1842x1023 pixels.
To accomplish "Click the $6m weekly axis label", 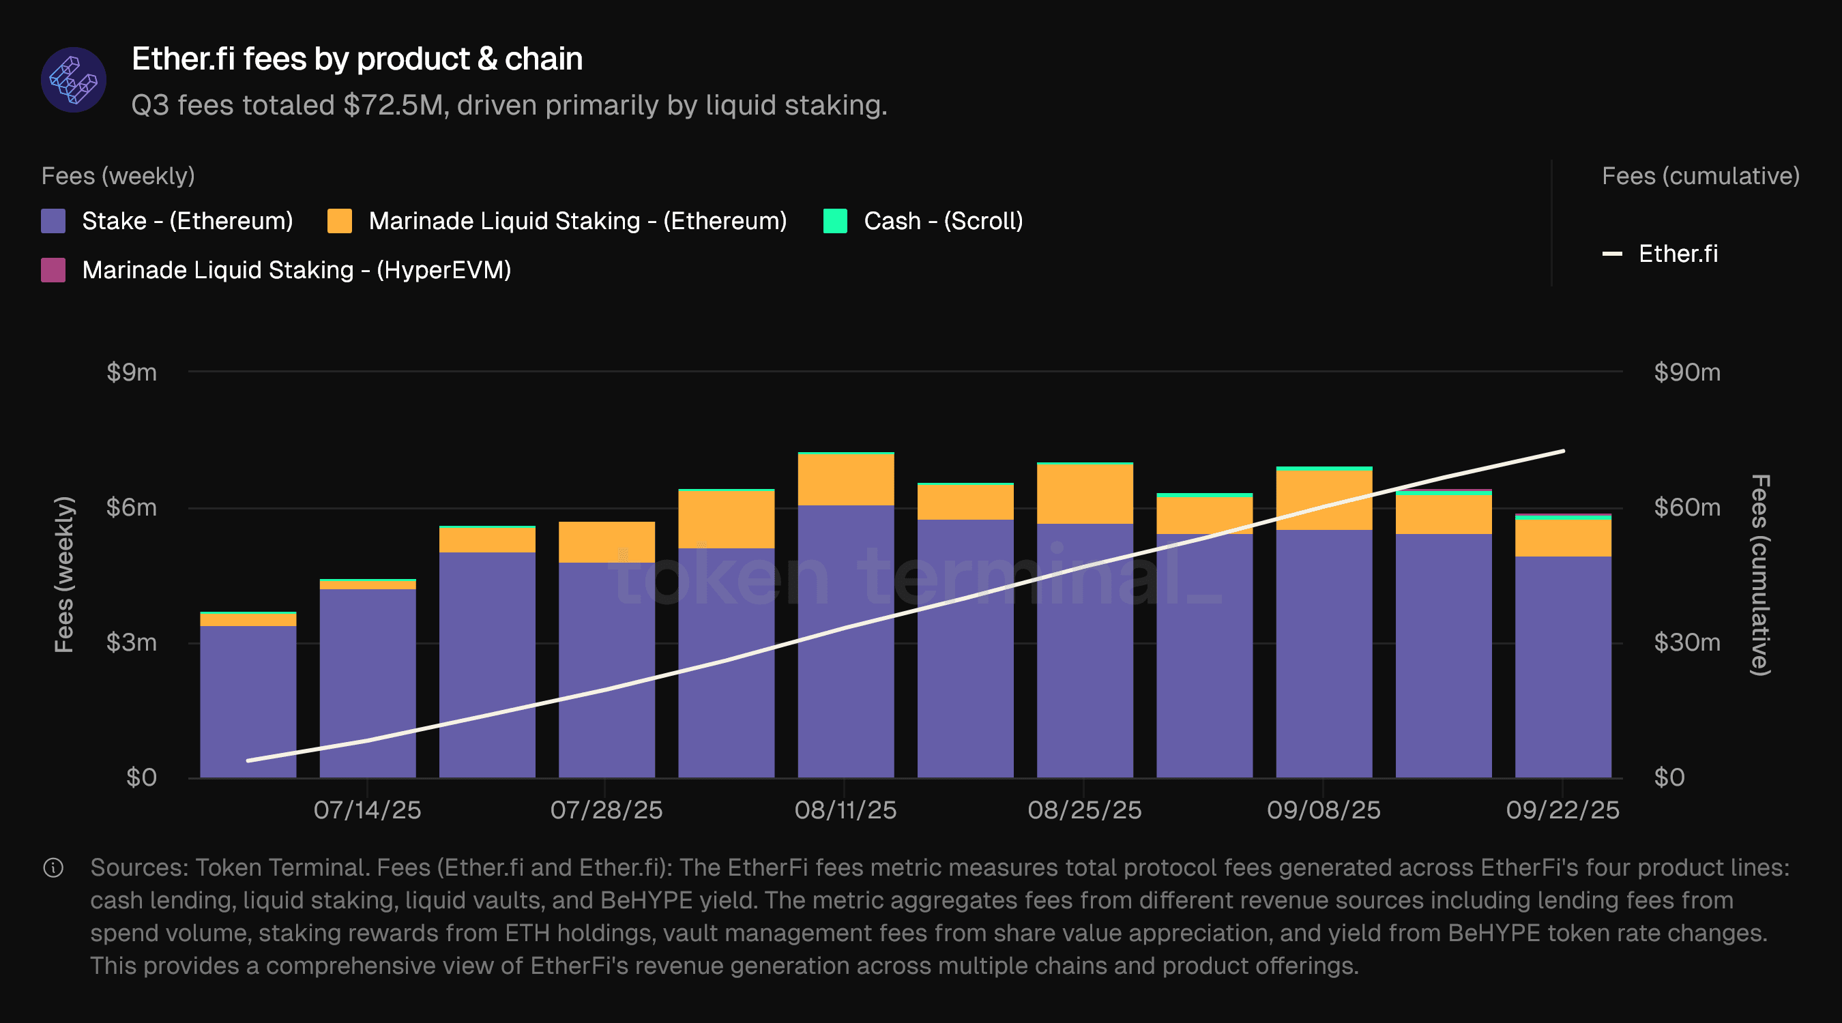I will coord(132,507).
